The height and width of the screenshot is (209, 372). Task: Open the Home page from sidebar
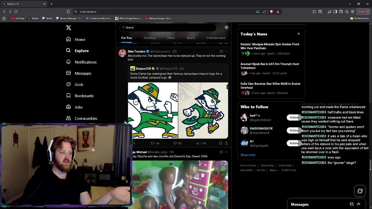click(76, 39)
